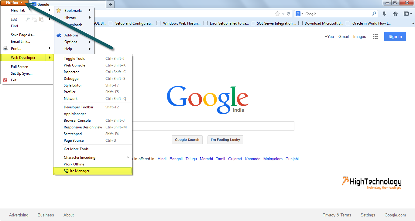The height and width of the screenshot is (221, 415).
Task: Open the search engine selector dropdown
Action: click(300, 14)
